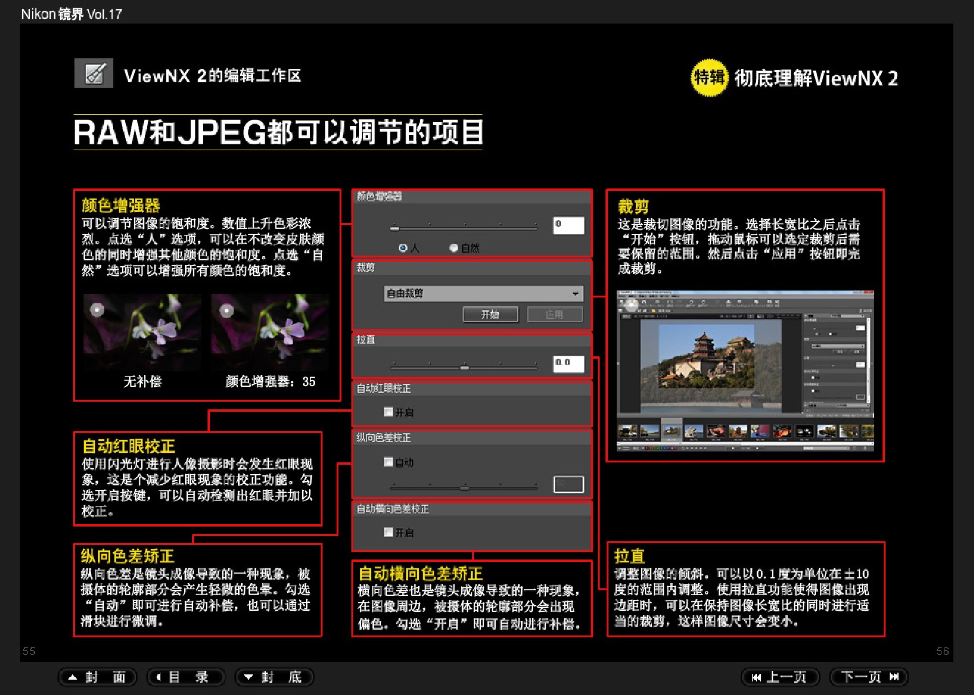Click the 自动红眼校正 panel header
974x695 pixels.
(x=472, y=389)
